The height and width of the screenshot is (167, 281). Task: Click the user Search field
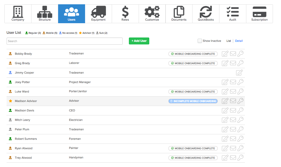(64, 41)
